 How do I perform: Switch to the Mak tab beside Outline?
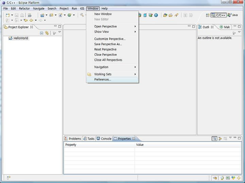click(x=225, y=27)
